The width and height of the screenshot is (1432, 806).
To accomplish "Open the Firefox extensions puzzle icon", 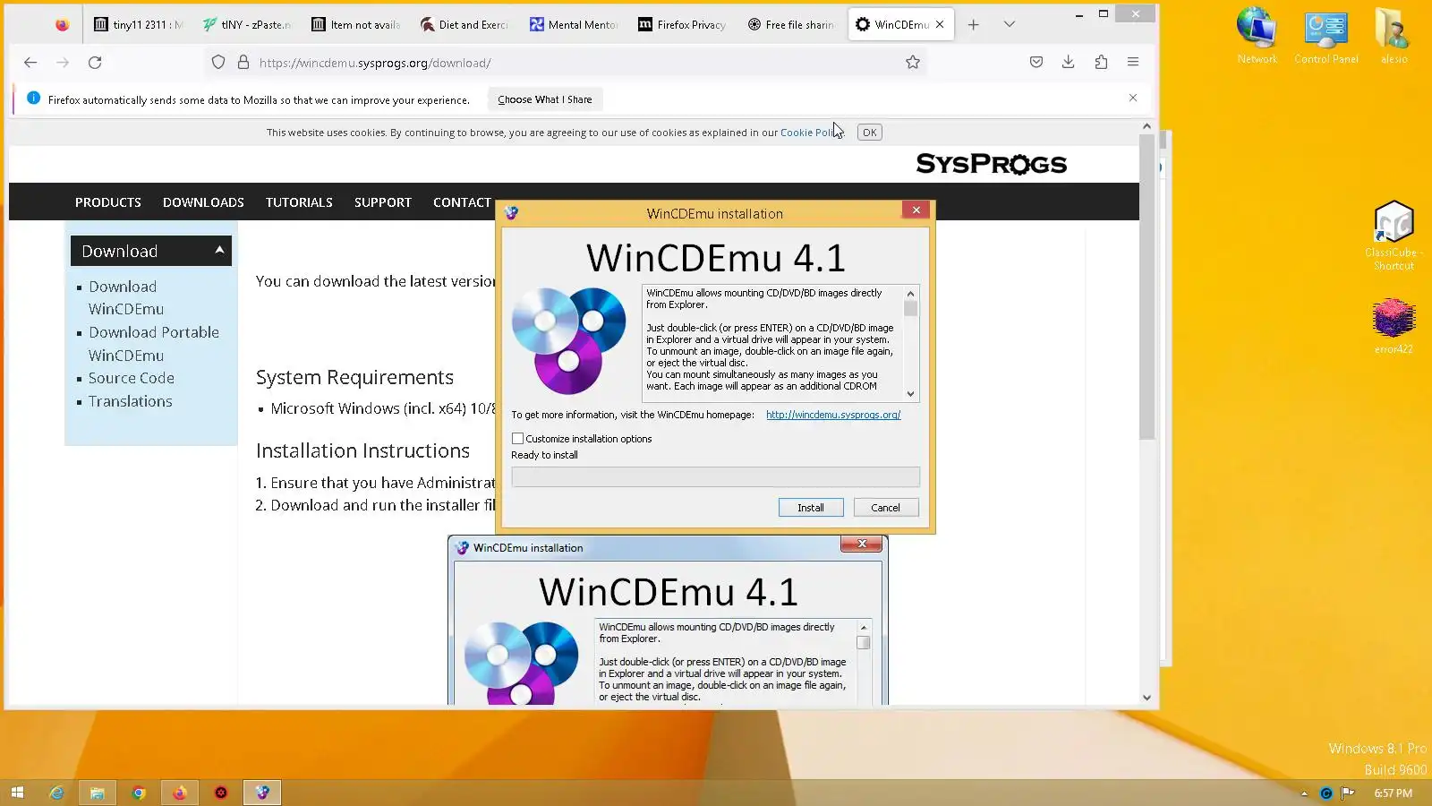I will [1101, 63].
